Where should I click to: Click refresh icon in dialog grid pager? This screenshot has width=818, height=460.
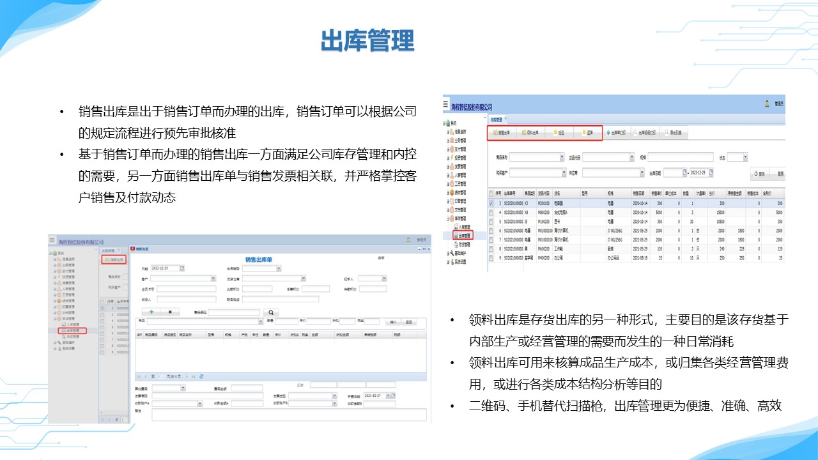[201, 377]
